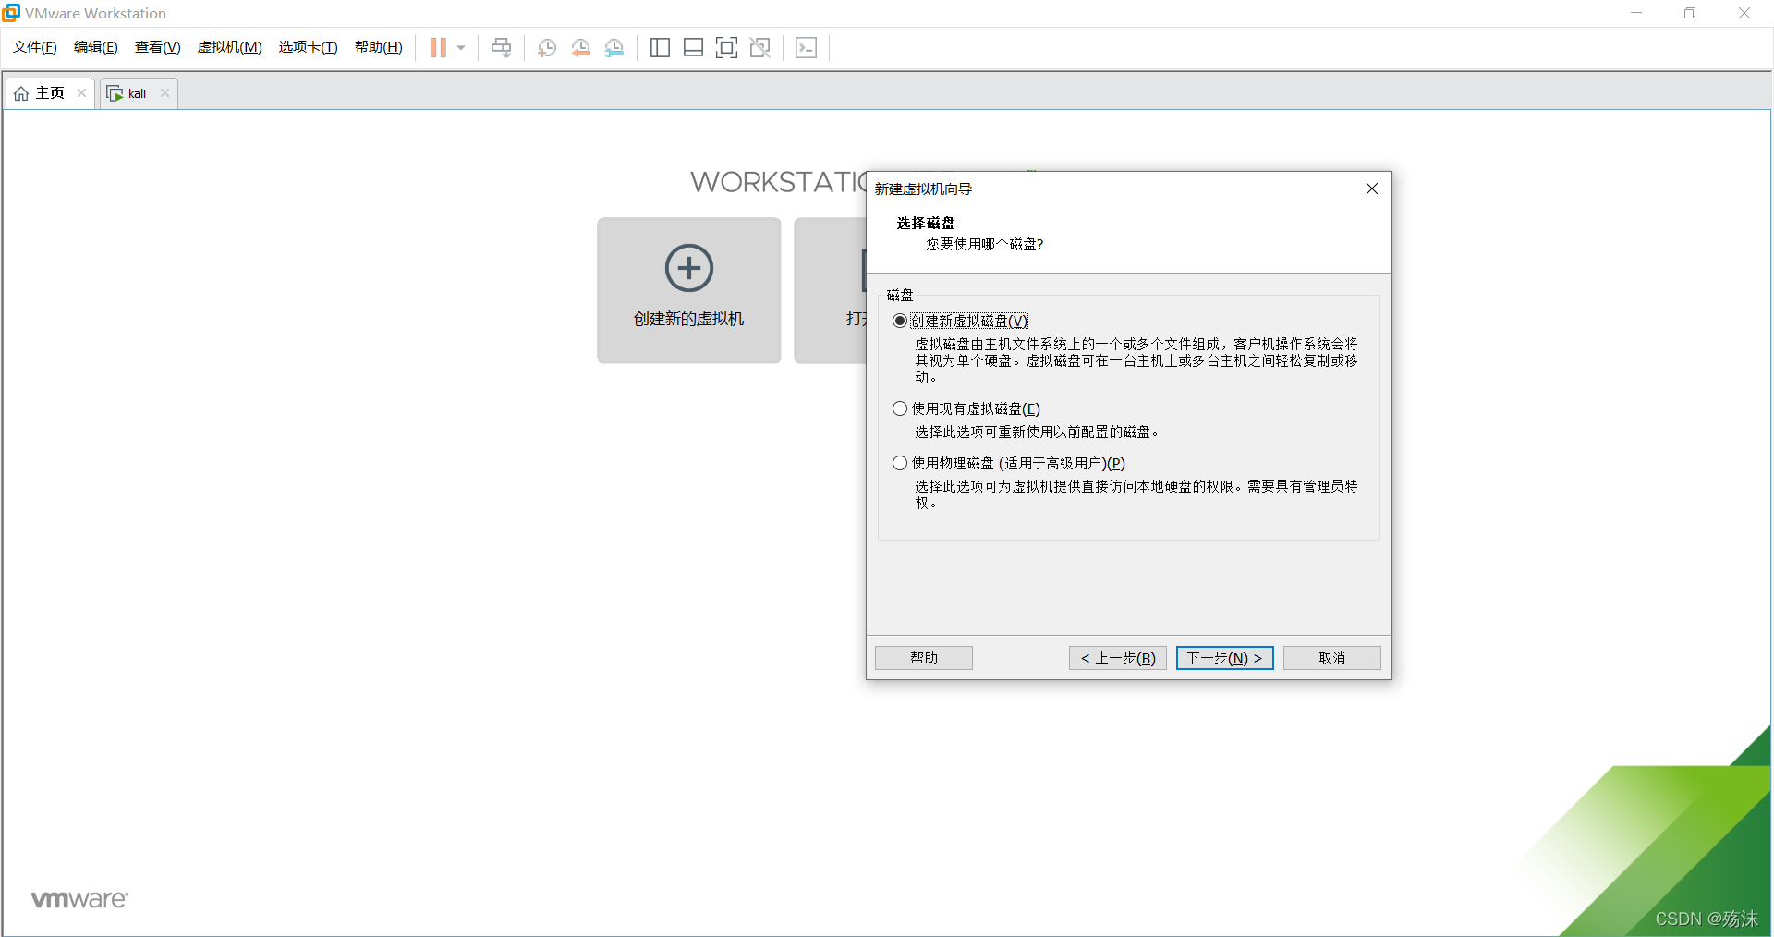Open the 文件(F) menu
This screenshot has height=937, width=1774.
35,47
